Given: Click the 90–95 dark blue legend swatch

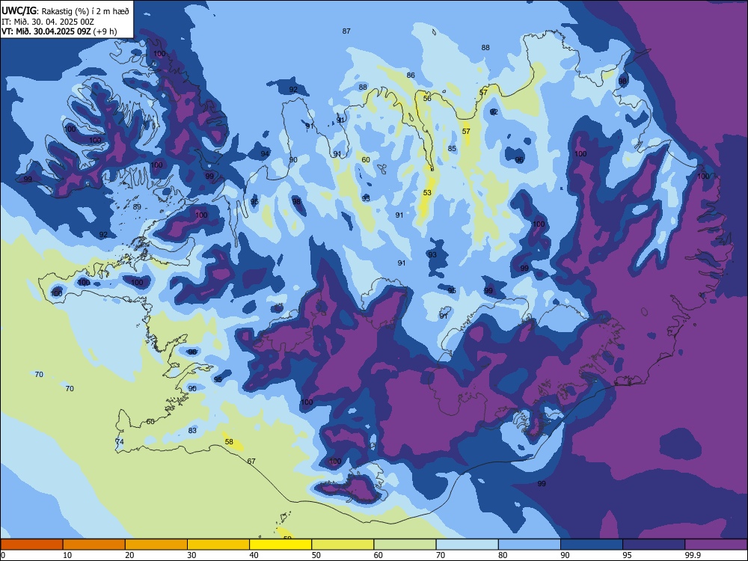Looking at the screenshot, I should (592, 545).
